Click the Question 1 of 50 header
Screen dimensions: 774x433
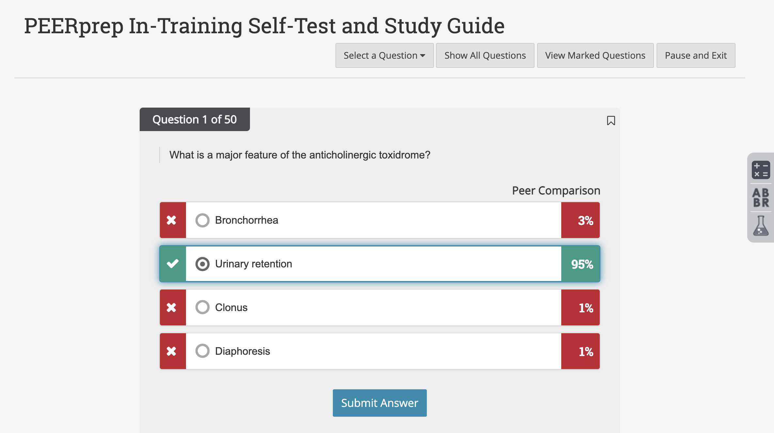194,119
